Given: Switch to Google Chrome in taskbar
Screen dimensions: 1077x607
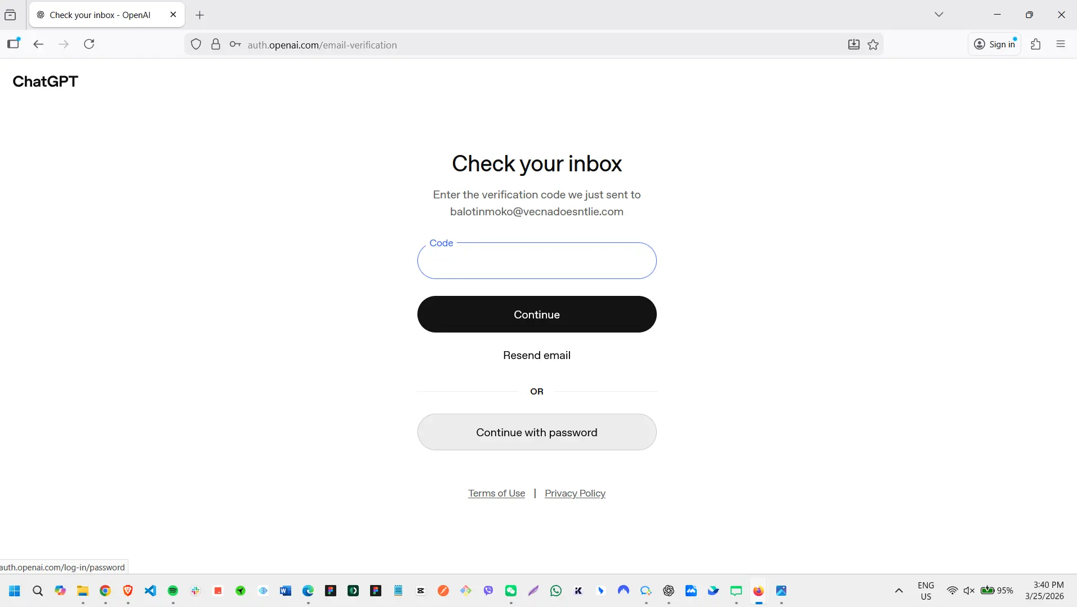Looking at the screenshot, I should point(105,591).
